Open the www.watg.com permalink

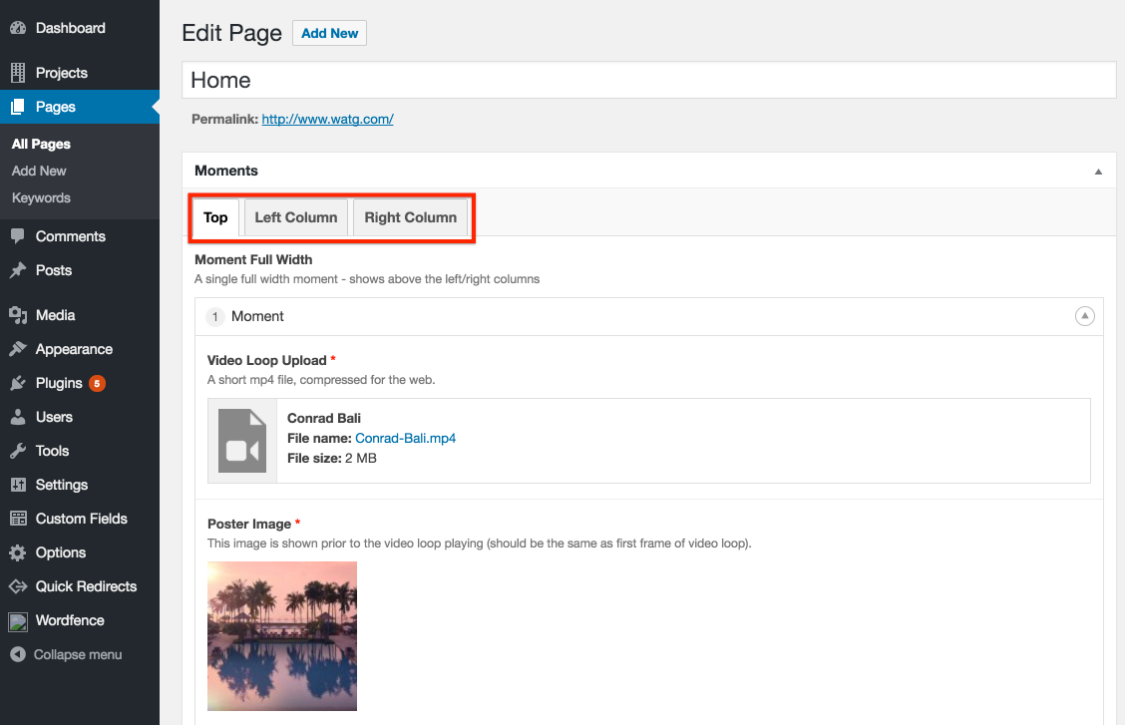(x=327, y=120)
